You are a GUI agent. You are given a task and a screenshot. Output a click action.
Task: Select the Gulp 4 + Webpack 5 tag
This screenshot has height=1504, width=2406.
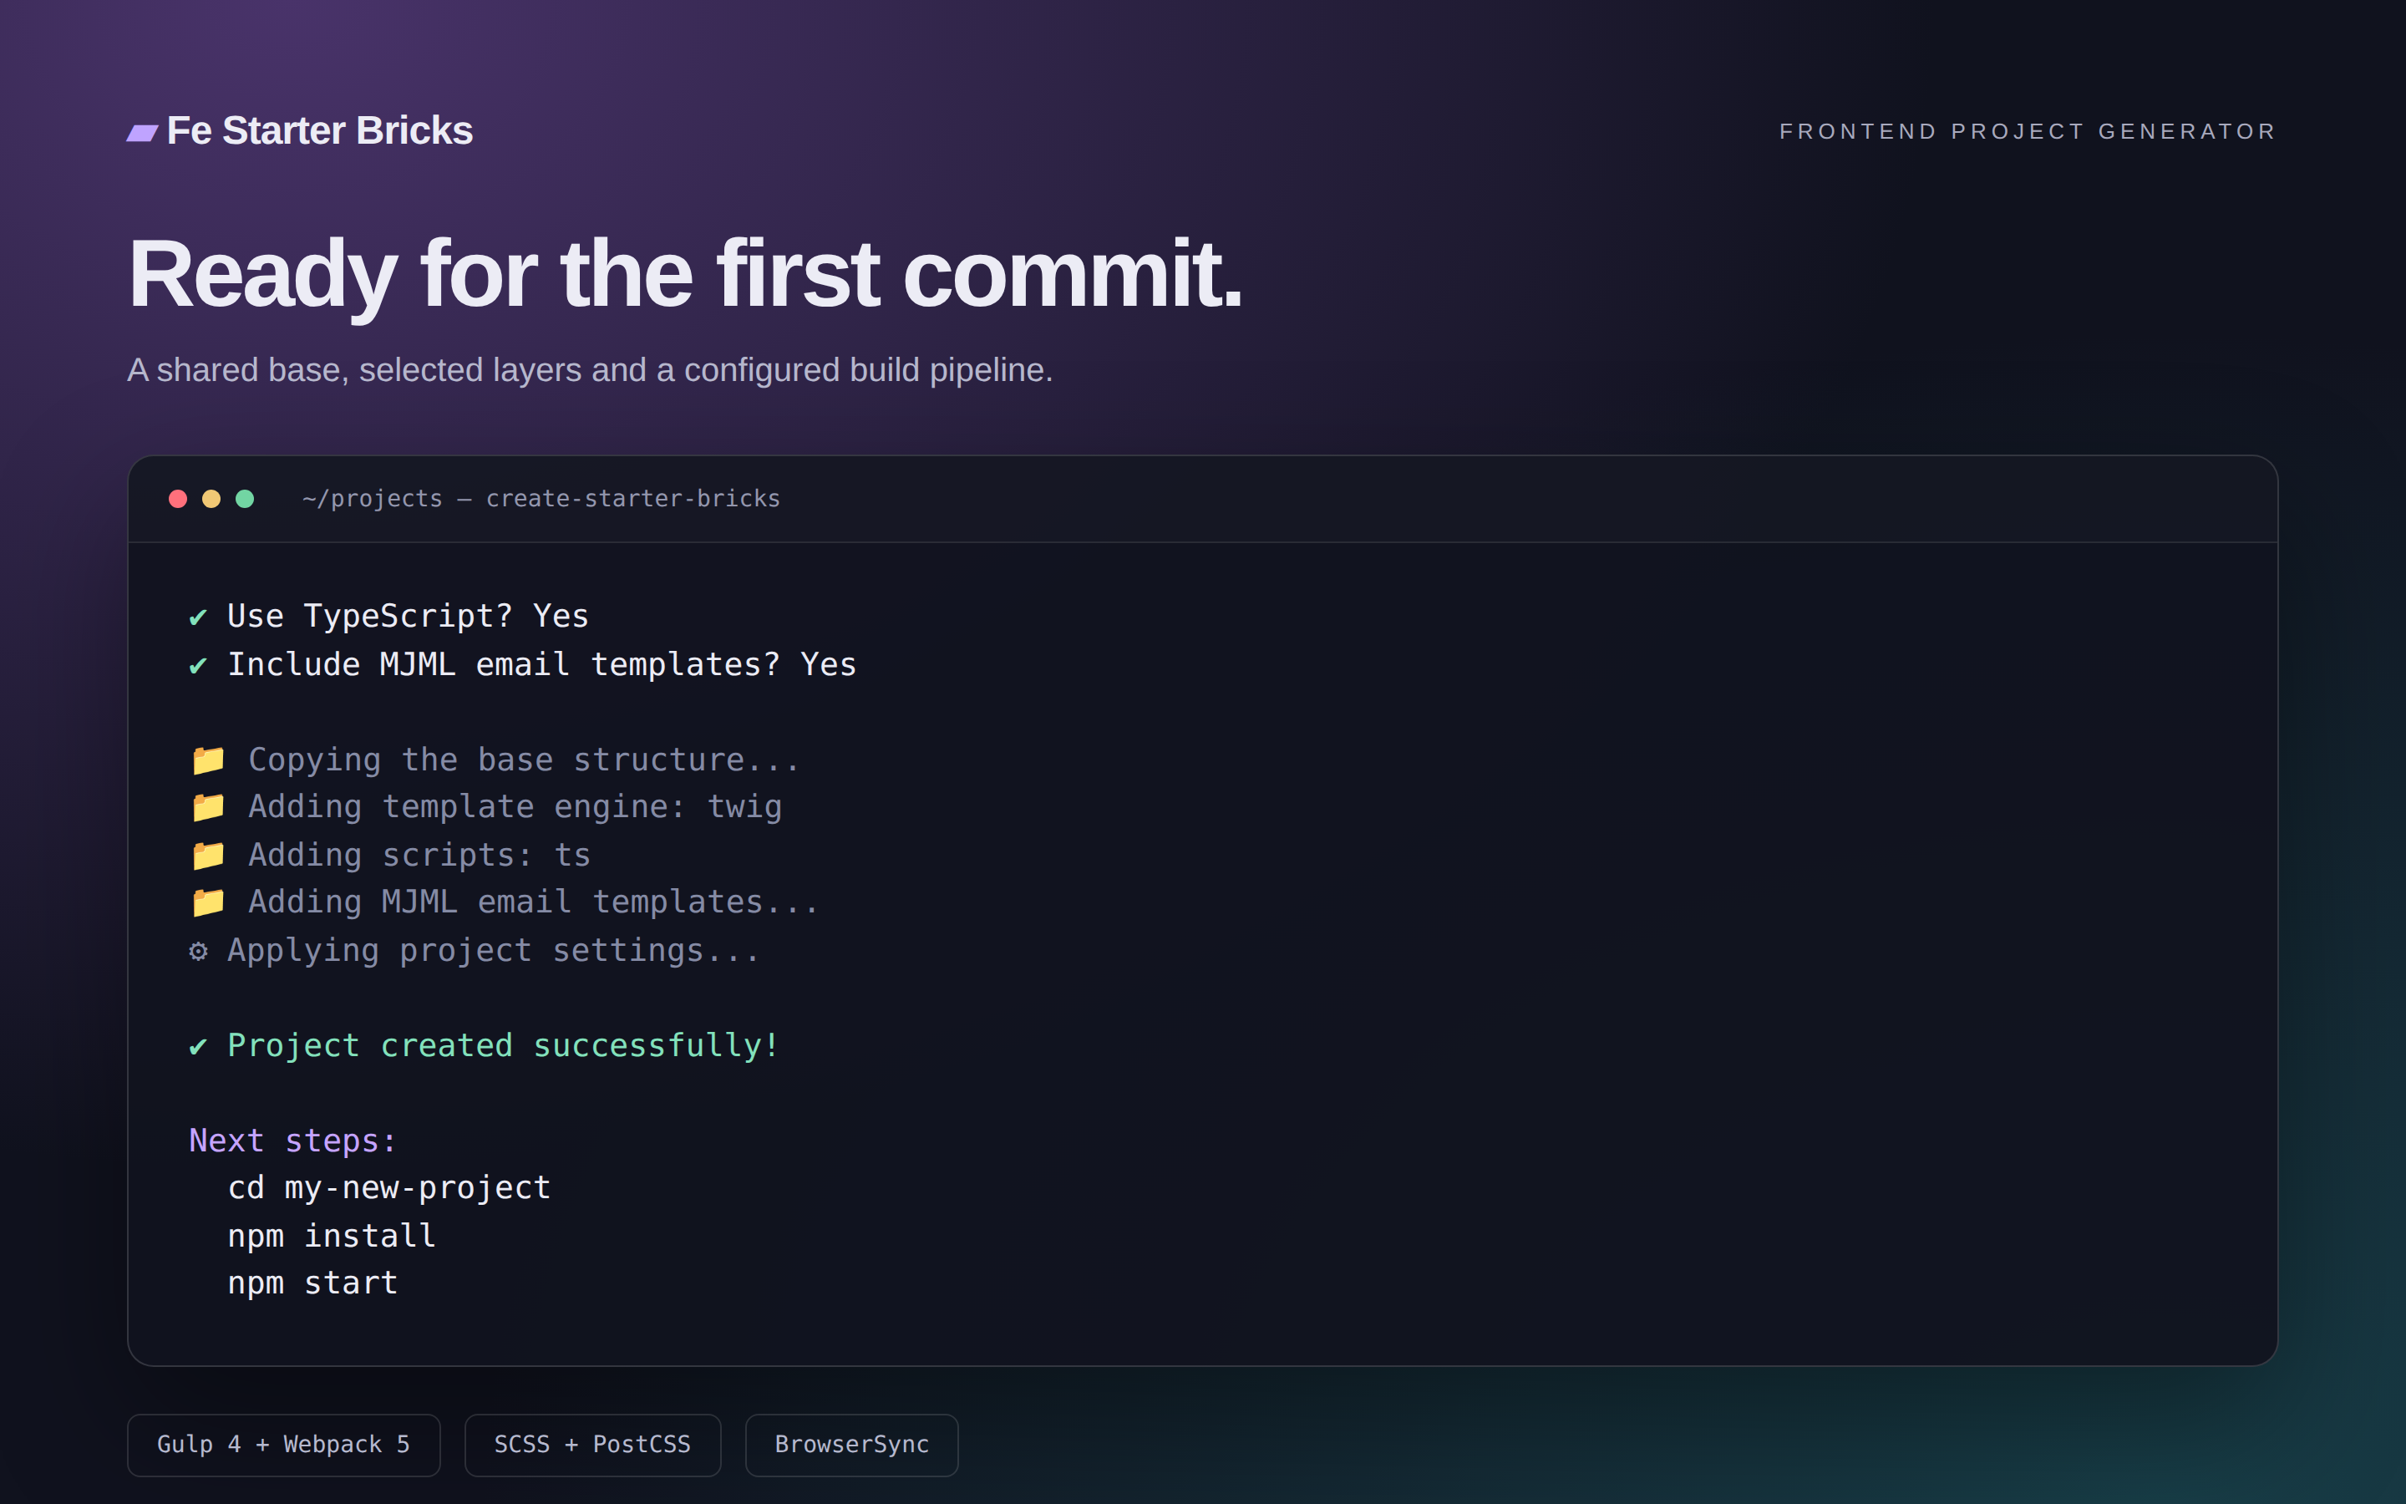283,1445
